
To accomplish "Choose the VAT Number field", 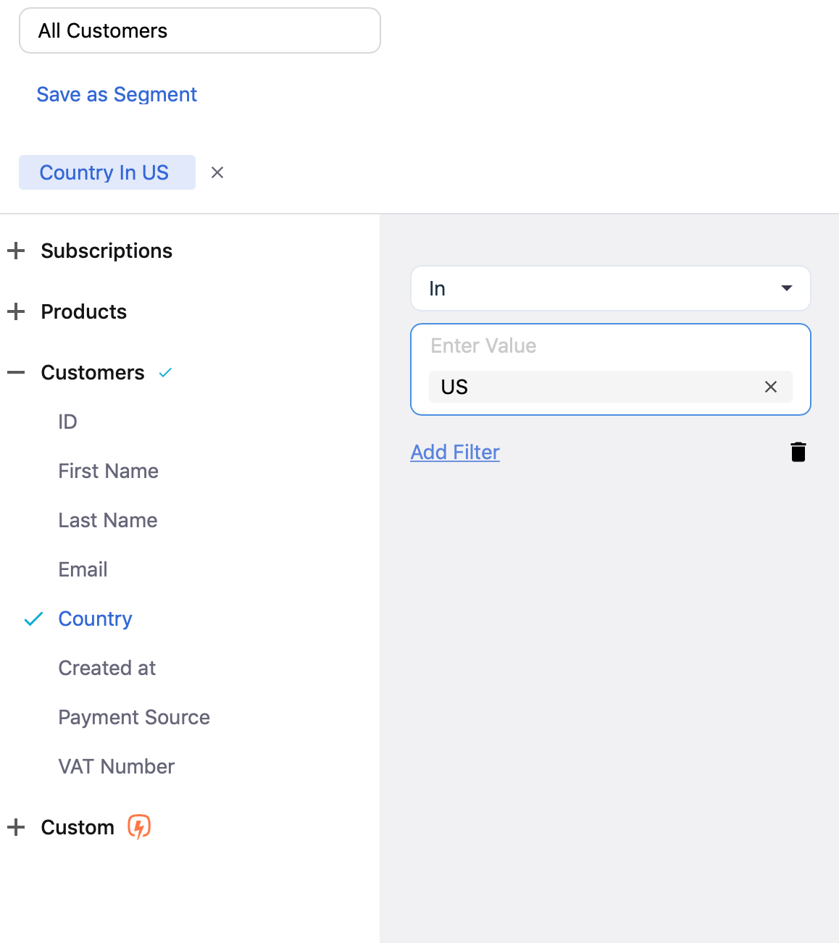I will tap(116, 766).
